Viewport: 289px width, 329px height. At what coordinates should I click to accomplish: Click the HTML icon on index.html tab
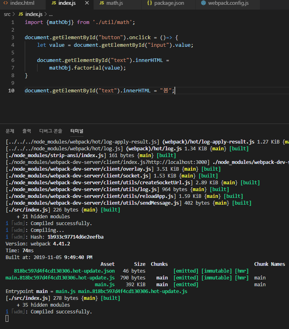click(x=6, y=3)
